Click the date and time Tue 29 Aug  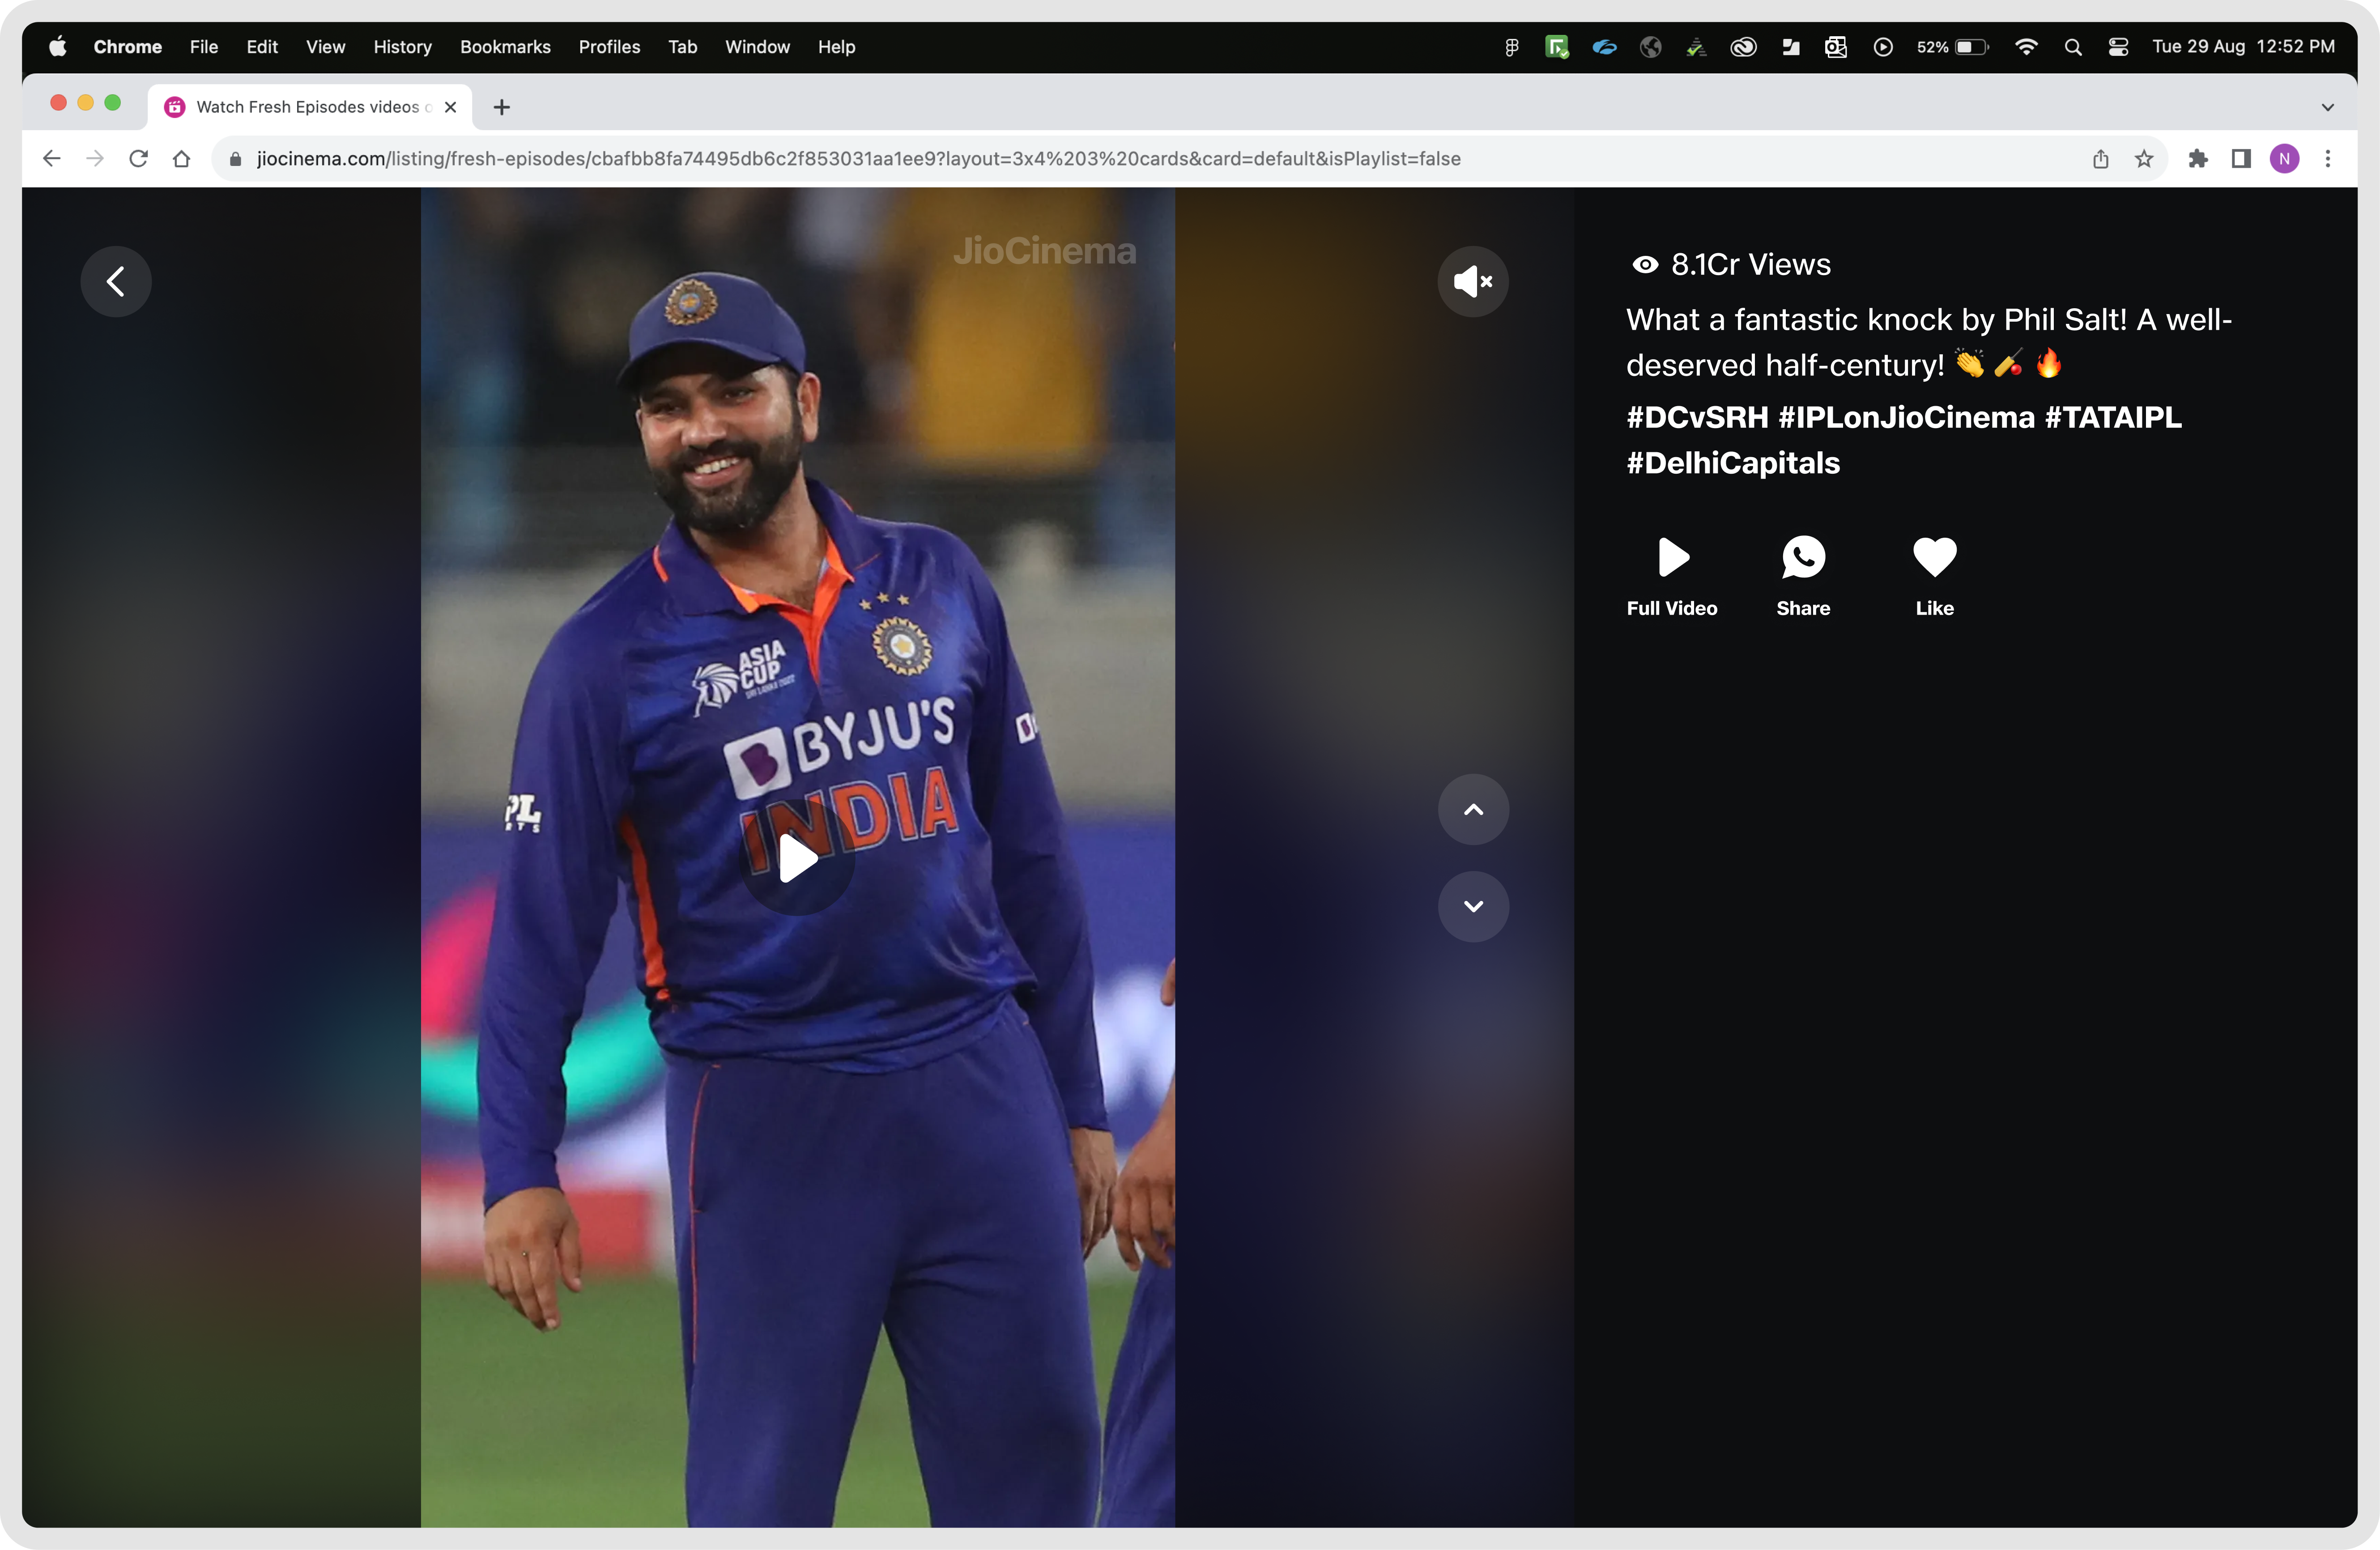tap(2243, 47)
